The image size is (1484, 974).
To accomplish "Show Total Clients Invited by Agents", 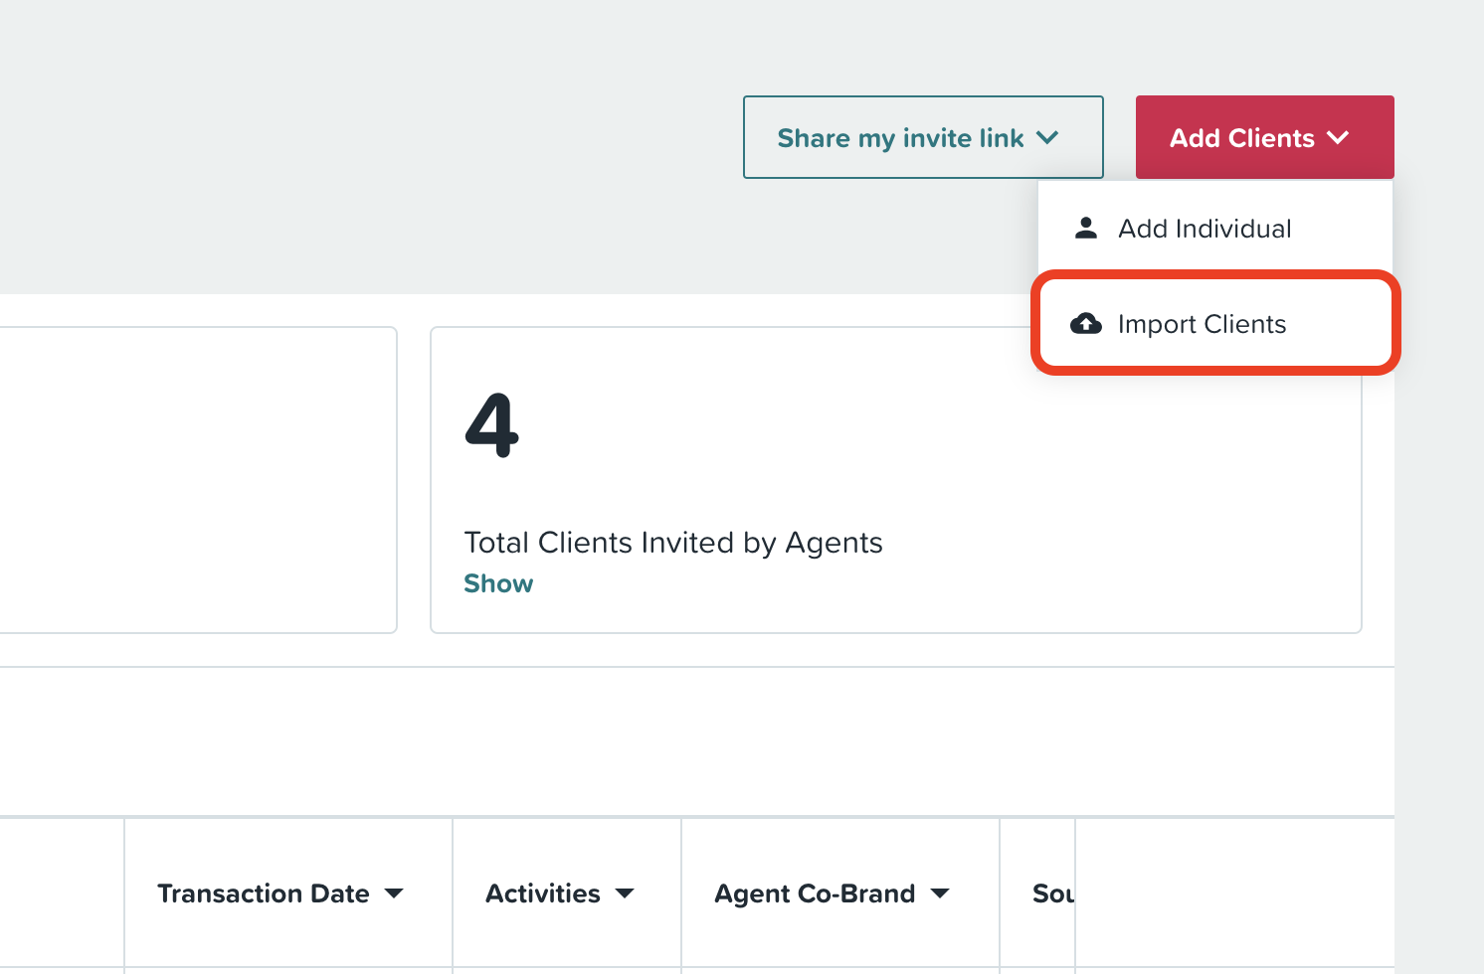I will click(498, 583).
